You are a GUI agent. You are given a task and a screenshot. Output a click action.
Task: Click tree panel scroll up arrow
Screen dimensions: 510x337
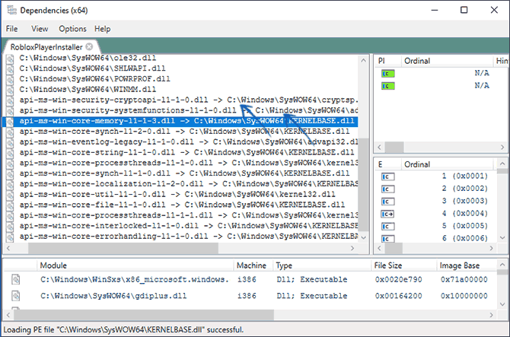coord(364,60)
